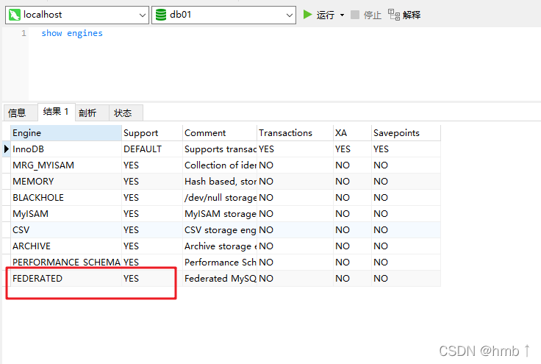Viewport: 541px width, 364px height.
Task: Open the 状态 tab
Action: (x=123, y=113)
